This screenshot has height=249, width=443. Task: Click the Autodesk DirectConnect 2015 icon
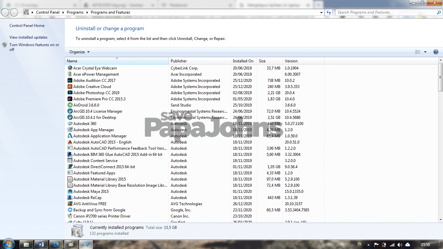pos(70,167)
